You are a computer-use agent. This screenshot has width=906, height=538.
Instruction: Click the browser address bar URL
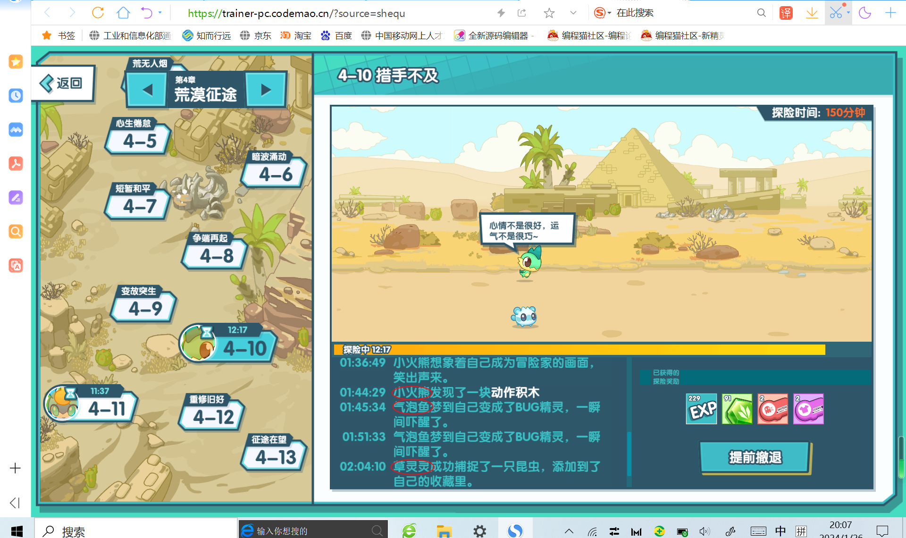(x=296, y=13)
